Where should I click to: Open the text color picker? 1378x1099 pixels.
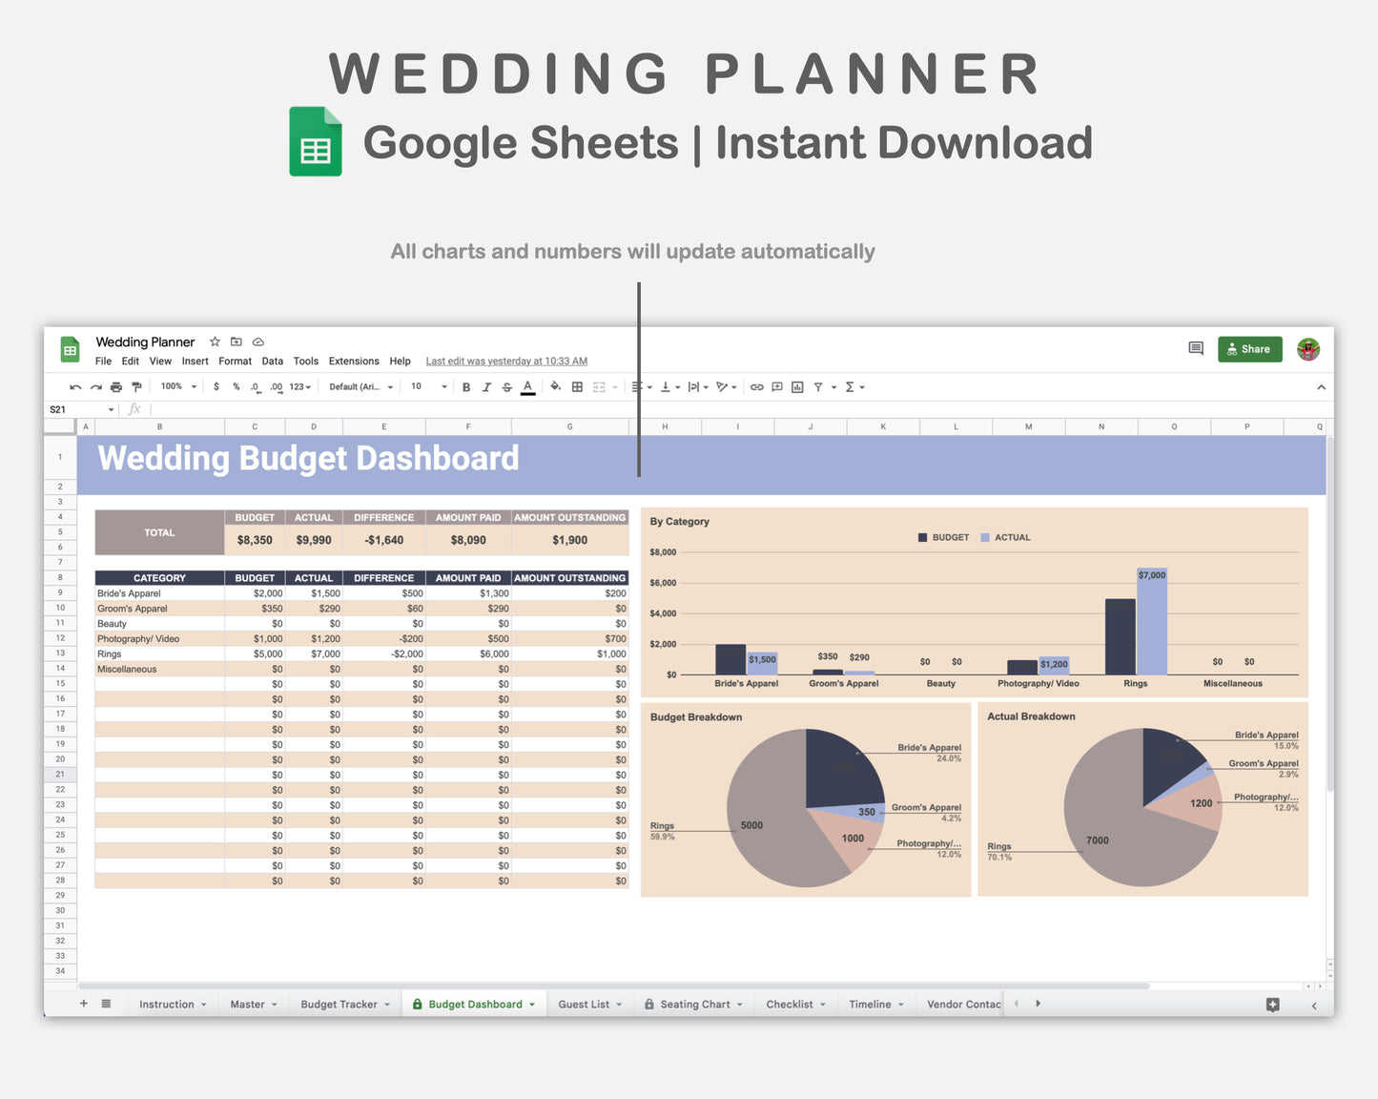point(527,386)
